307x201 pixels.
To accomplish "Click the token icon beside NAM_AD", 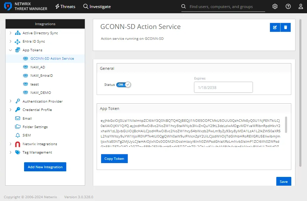I will [x=25, y=67].
